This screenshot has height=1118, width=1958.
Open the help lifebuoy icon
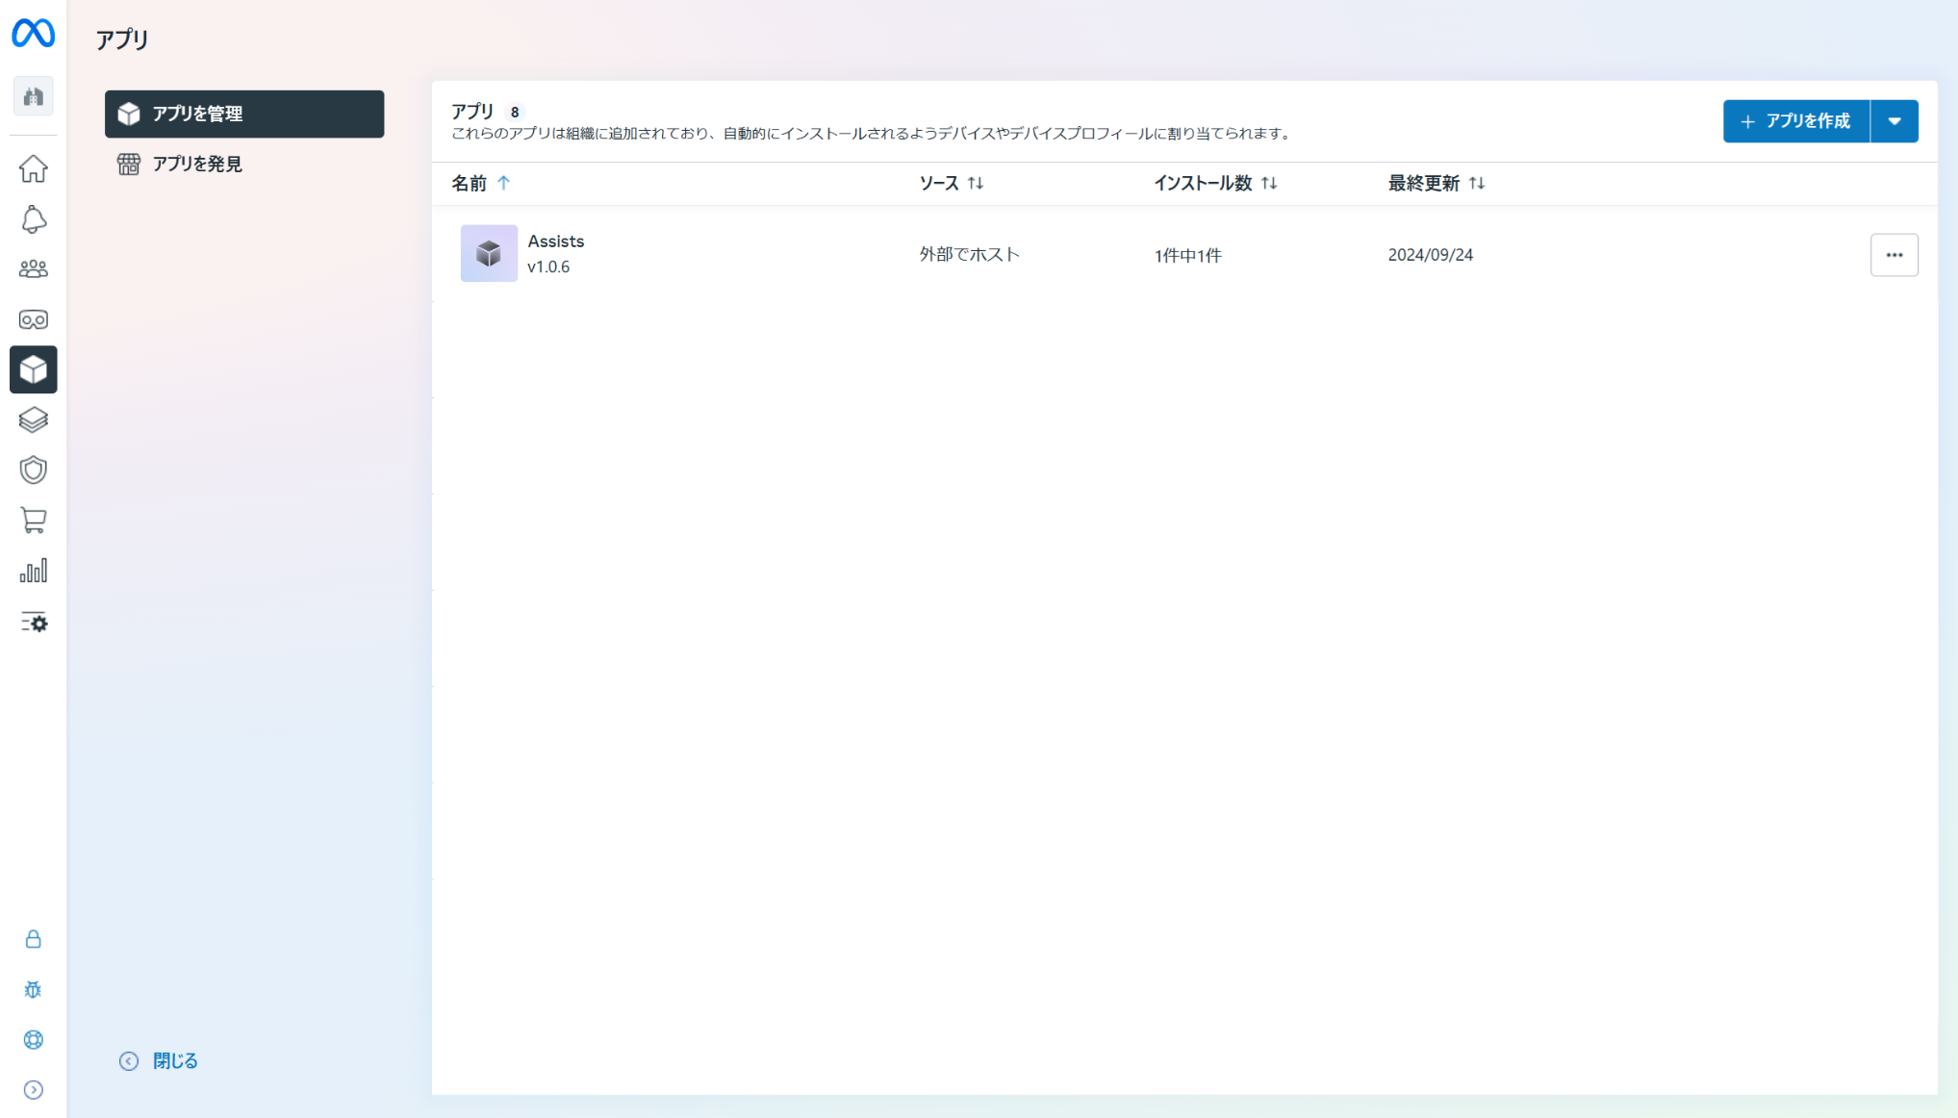tap(34, 1040)
